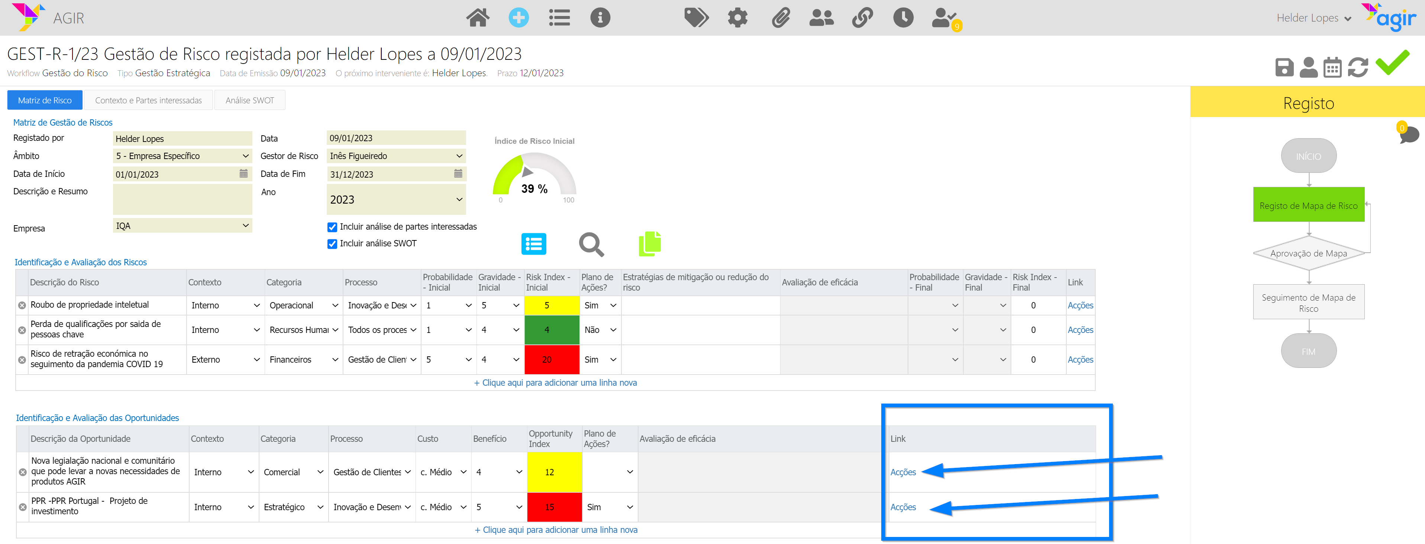The height and width of the screenshot is (544, 1425).
Task: Click Acções link for PPR Portugal opportunity
Action: point(903,507)
